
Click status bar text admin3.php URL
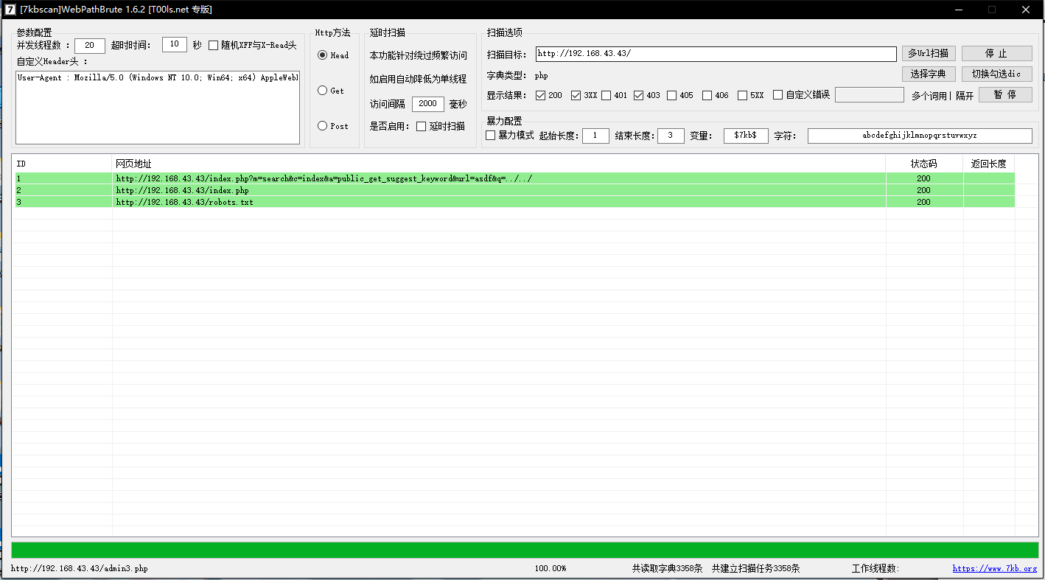pos(80,569)
